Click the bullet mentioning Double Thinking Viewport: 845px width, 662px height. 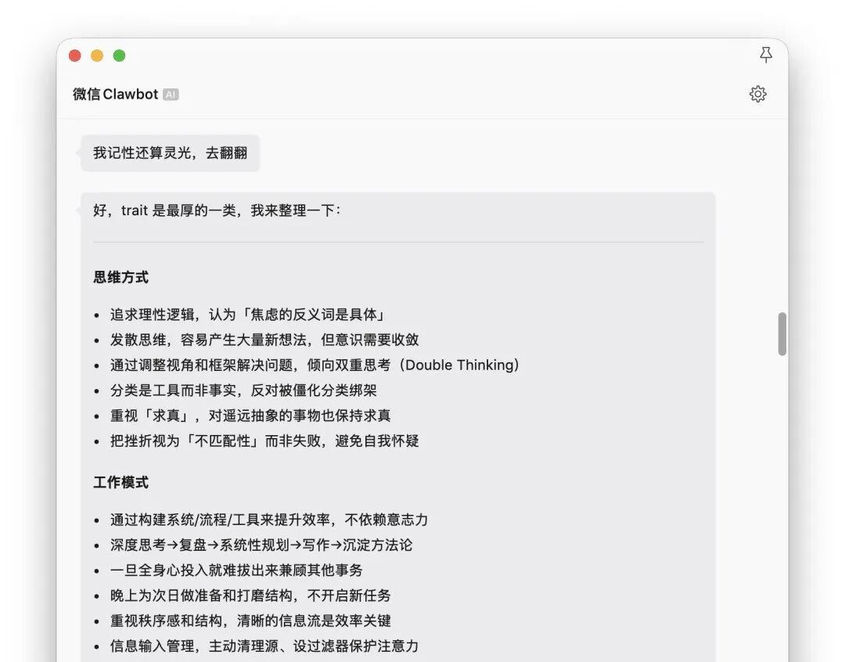click(x=315, y=365)
